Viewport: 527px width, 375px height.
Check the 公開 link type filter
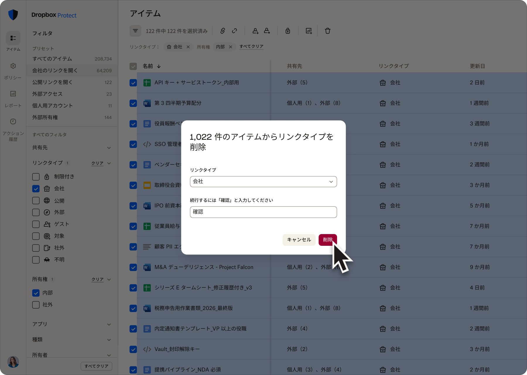(x=36, y=201)
